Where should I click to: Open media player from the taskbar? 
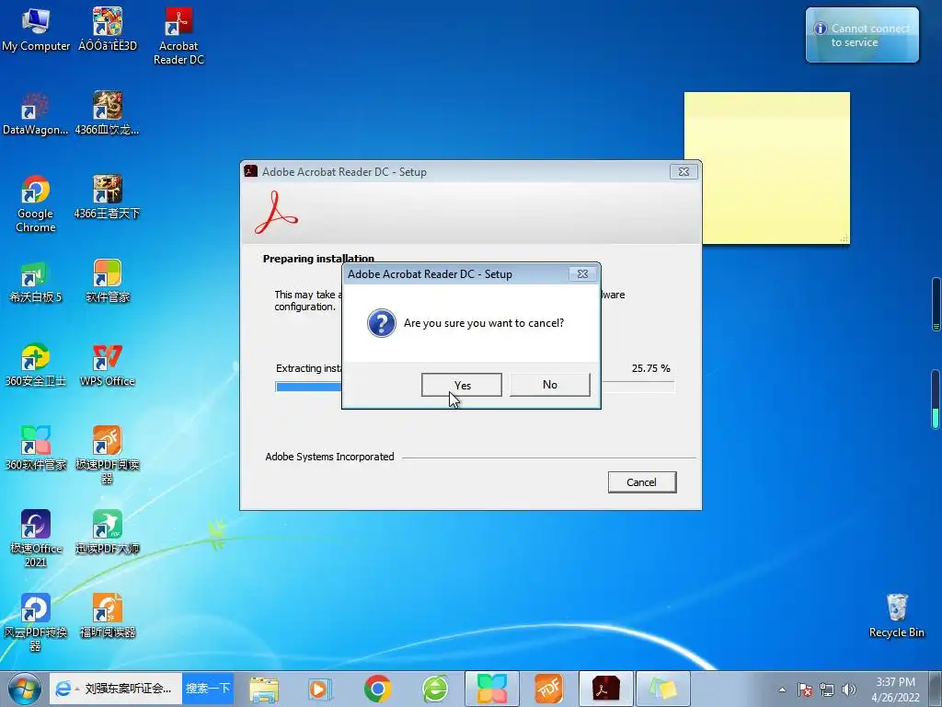pyautogui.click(x=319, y=689)
